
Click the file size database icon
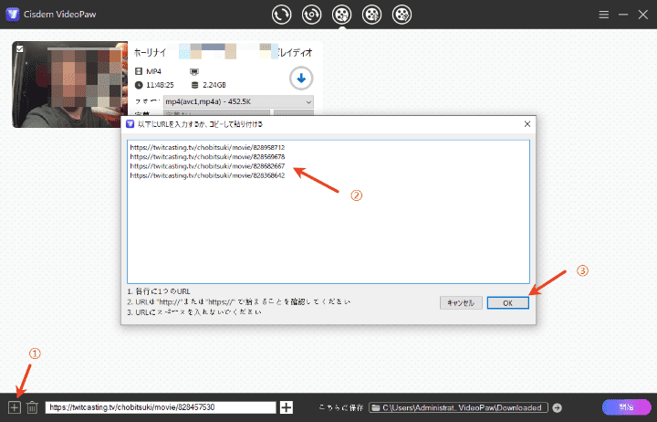(x=194, y=85)
